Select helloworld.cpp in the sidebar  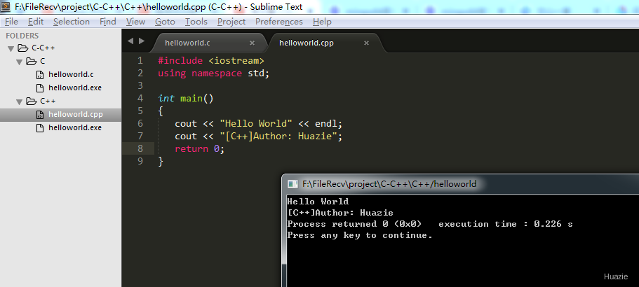pos(75,114)
